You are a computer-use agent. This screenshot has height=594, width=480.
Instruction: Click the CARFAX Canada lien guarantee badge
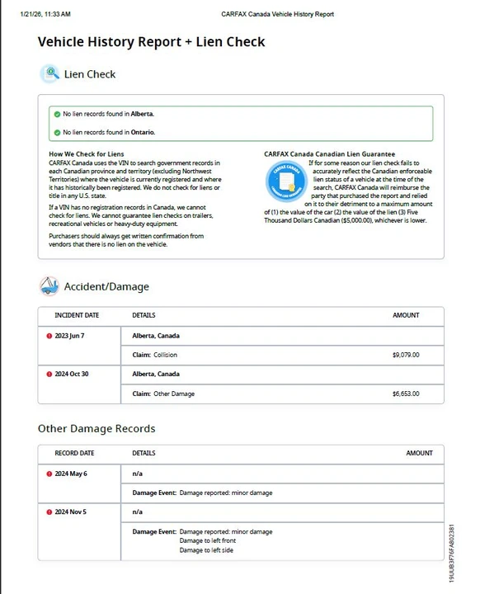coord(286,181)
